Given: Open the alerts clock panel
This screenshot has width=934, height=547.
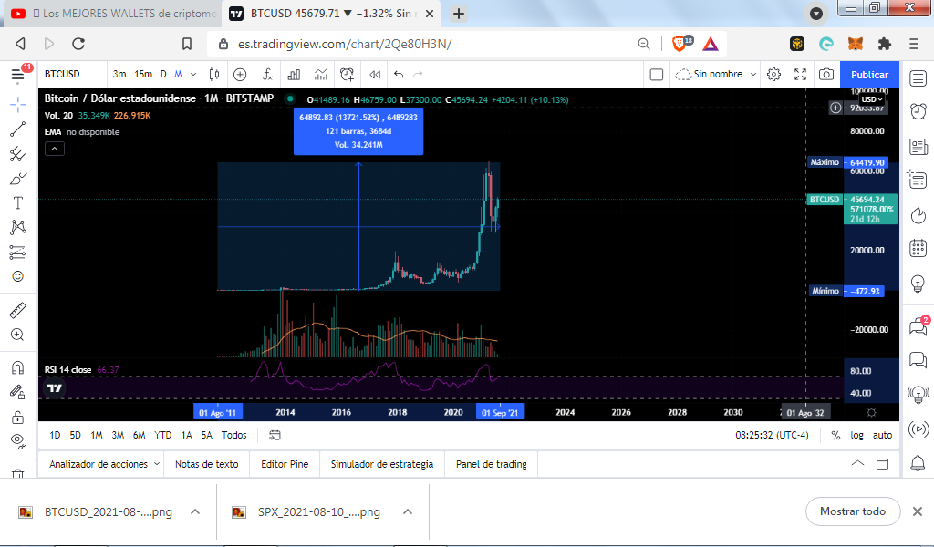Looking at the screenshot, I should pos(918,110).
